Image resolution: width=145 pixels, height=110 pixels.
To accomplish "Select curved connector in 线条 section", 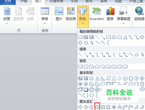I will click(x=114, y=55).
